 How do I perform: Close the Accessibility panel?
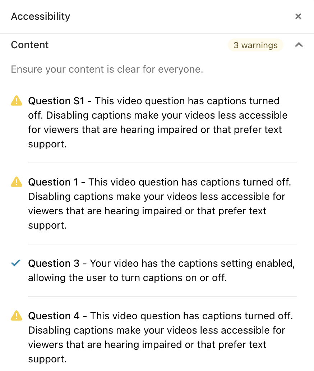[298, 16]
